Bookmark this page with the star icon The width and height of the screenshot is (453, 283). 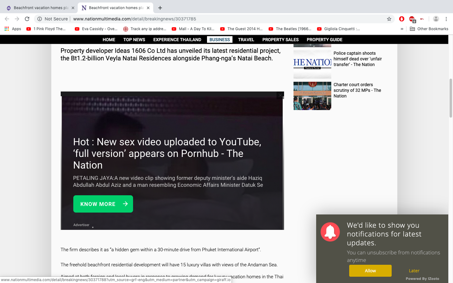tap(389, 19)
